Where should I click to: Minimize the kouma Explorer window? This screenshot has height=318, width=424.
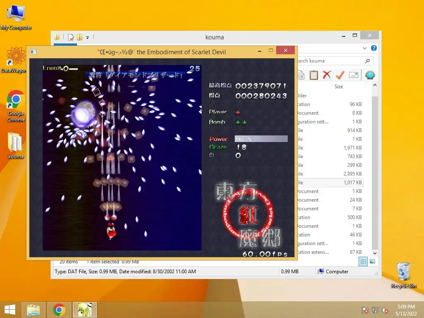(344, 36)
